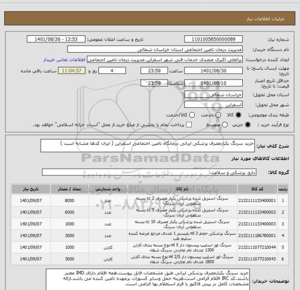Click the general need description text box
Screen dimensions: 300x290
point(147,146)
